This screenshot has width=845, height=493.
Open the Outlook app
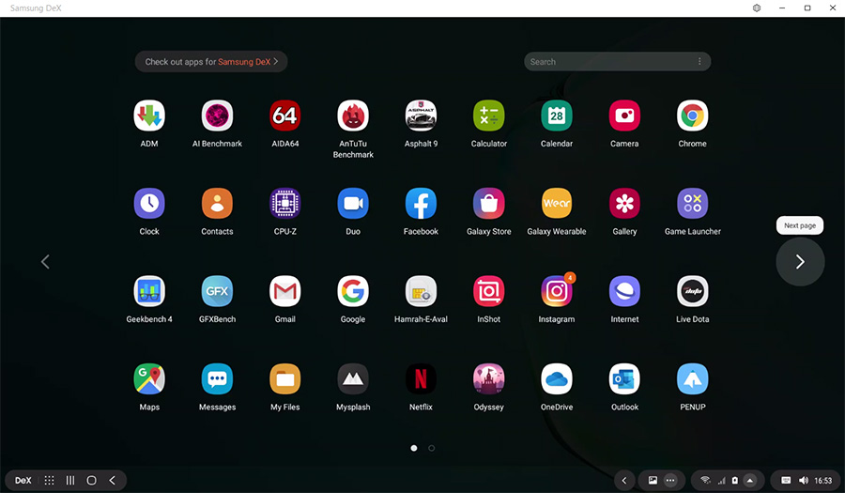pos(624,378)
